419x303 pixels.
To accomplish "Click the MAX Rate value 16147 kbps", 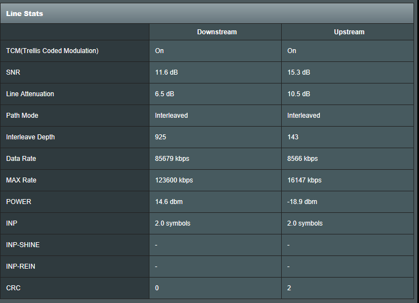I will pos(304,180).
